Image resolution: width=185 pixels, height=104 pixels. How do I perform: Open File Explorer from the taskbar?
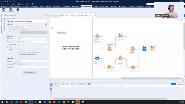point(26,102)
